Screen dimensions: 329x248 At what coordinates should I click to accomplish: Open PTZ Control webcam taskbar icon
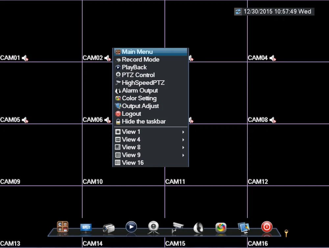click(153, 227)
